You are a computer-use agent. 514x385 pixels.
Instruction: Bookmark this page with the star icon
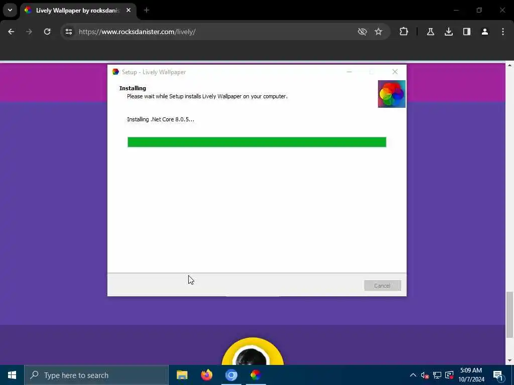[378, 32]
